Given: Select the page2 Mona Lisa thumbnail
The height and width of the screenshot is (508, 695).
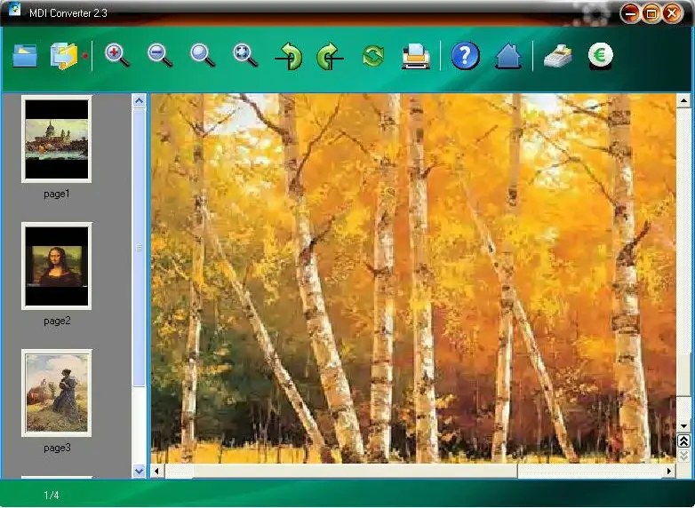Looking at the screenshot, I should tap(57, 266).
